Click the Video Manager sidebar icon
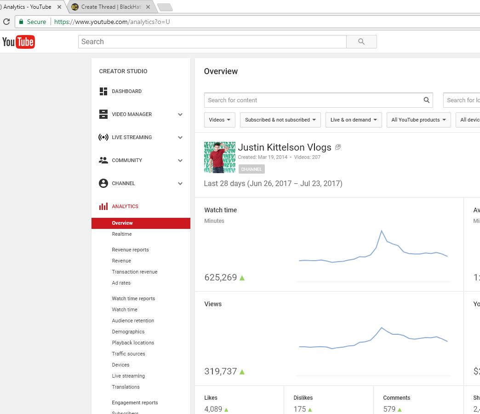The width and height of the screenshot is (480, 414). coord(103,114)
